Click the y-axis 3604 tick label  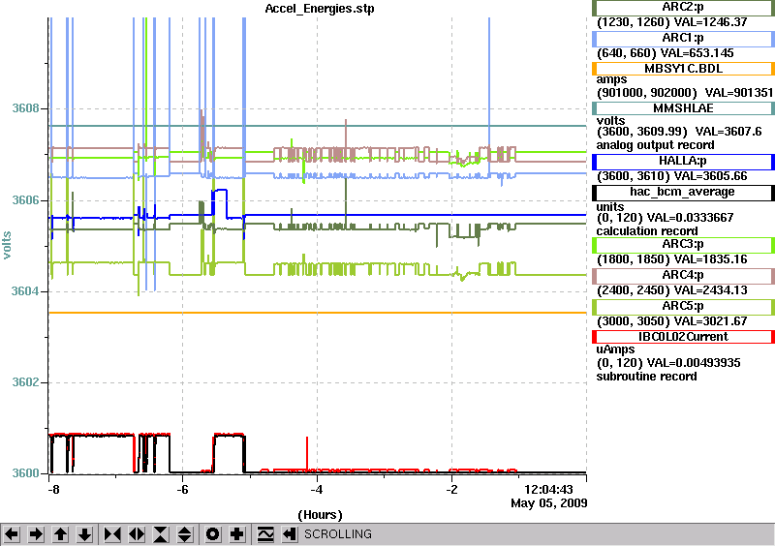[x=25, y=291]
